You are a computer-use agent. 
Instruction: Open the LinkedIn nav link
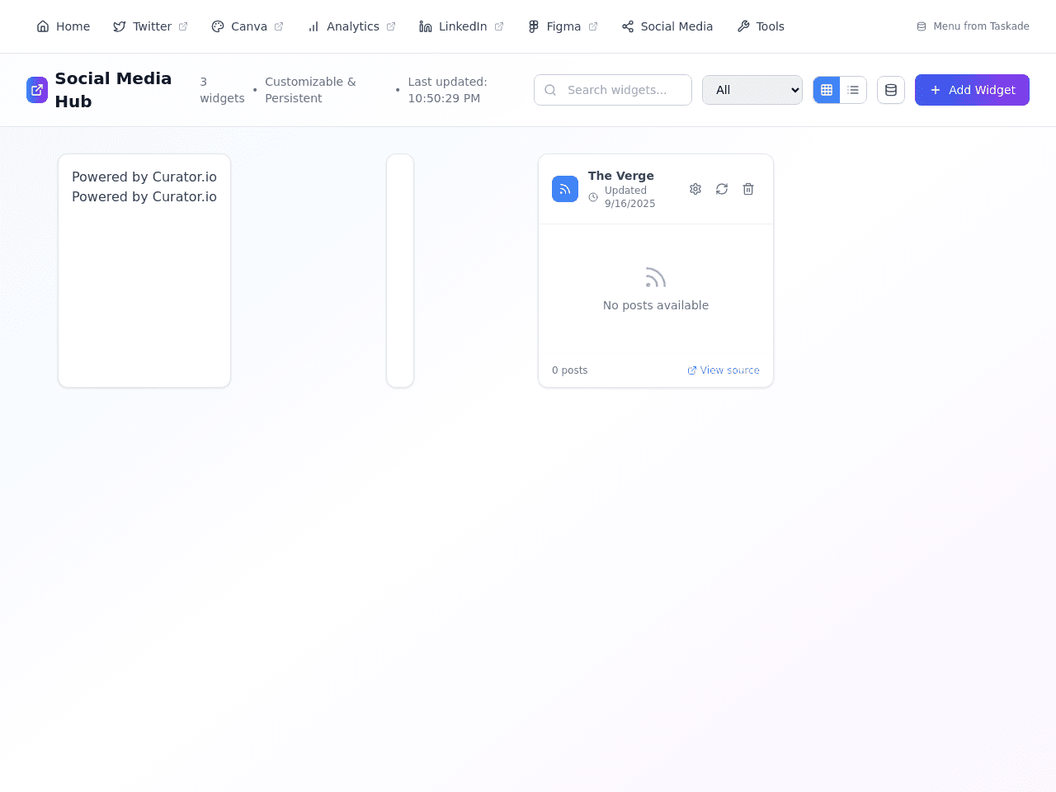[x=461, y=26]
